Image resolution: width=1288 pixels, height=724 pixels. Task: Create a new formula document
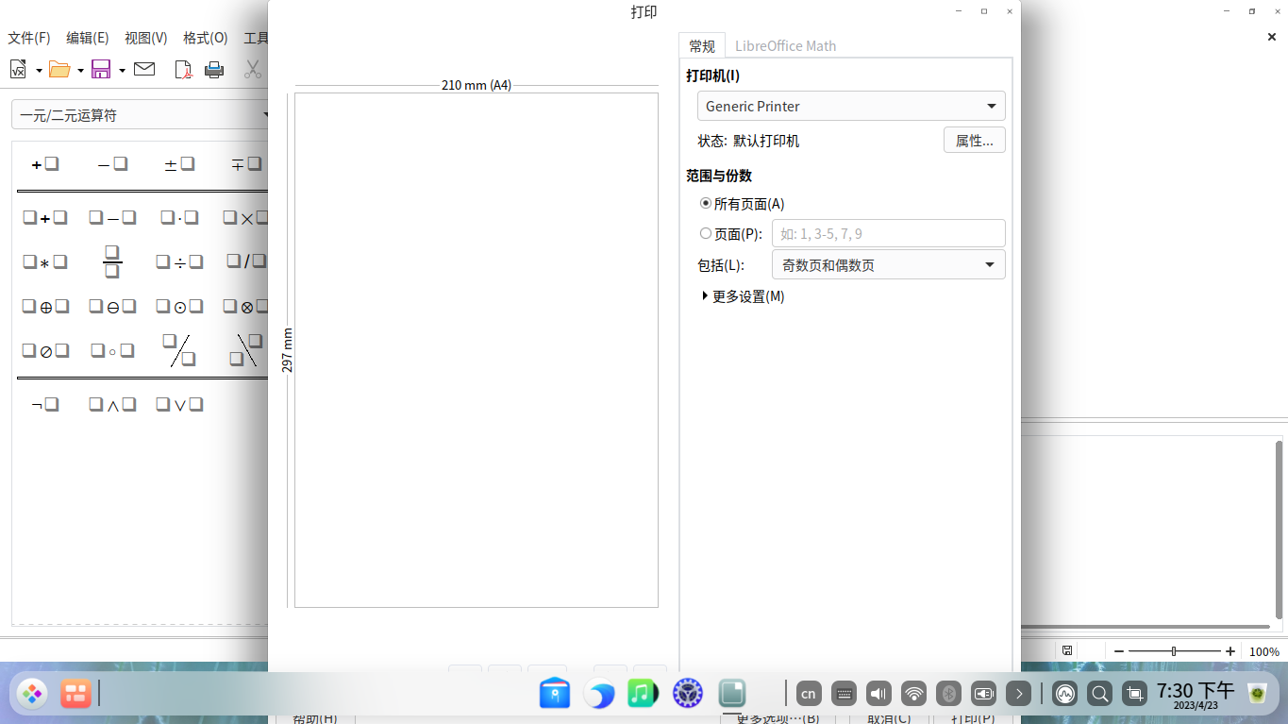(16, 69)
